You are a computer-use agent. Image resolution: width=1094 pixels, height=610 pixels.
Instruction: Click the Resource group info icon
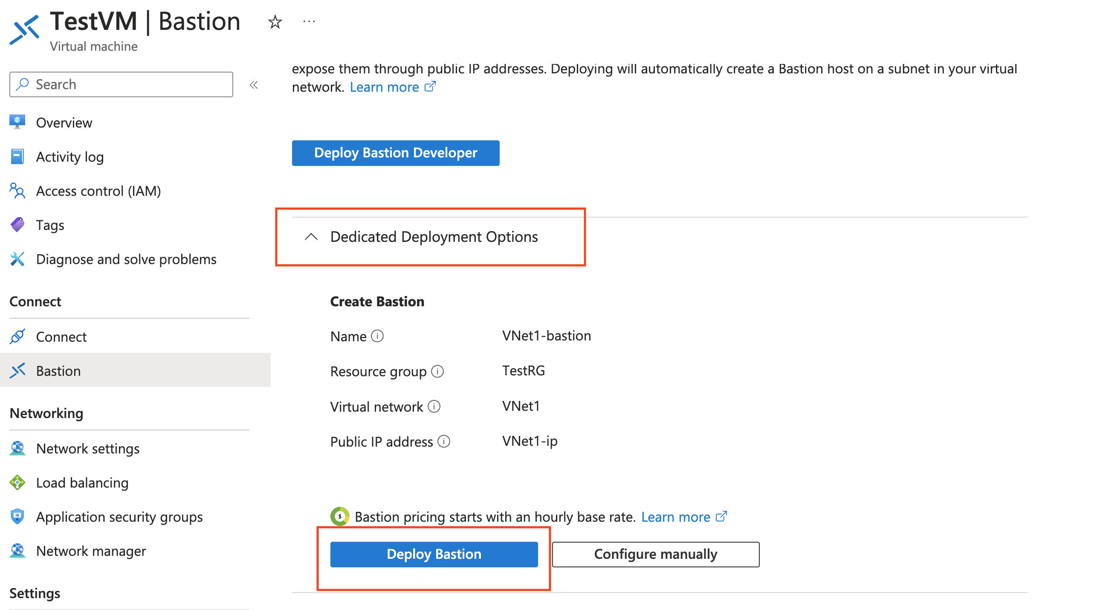click(x=437, y=371)
